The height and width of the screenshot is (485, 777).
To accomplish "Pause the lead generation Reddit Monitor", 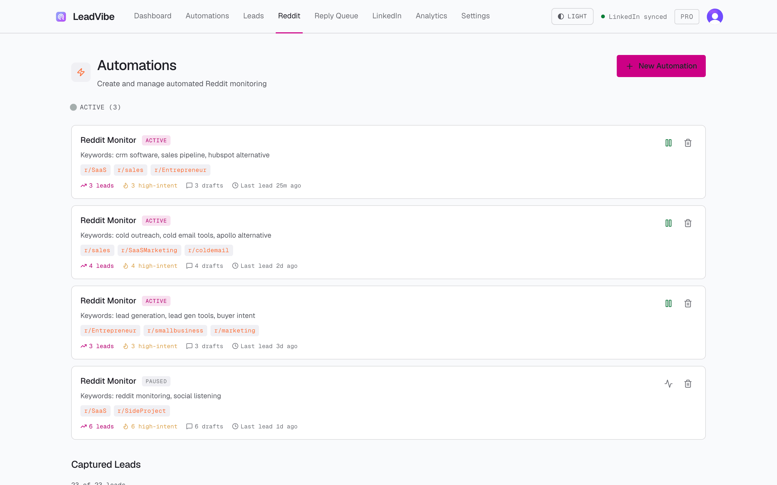I will click(x=669, y=303).
